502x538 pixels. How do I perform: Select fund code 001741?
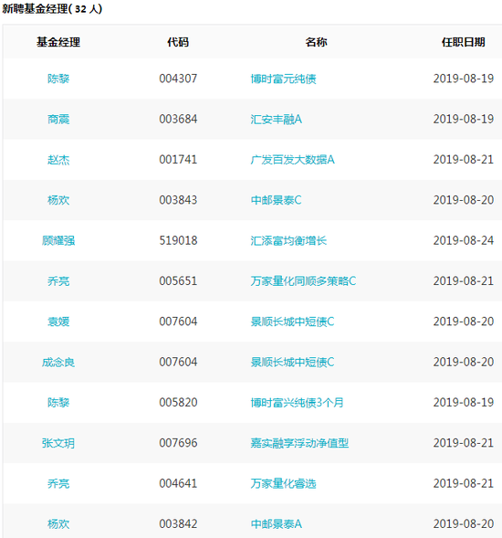tap(178, 160)
